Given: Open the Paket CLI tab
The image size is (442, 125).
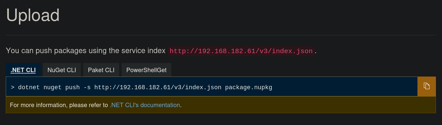Looking at the screenshot, I should [101, 70].
